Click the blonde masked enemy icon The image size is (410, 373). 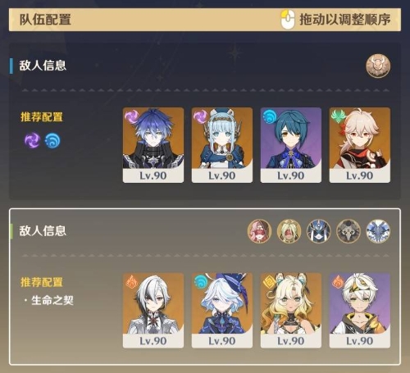(289, 231)
